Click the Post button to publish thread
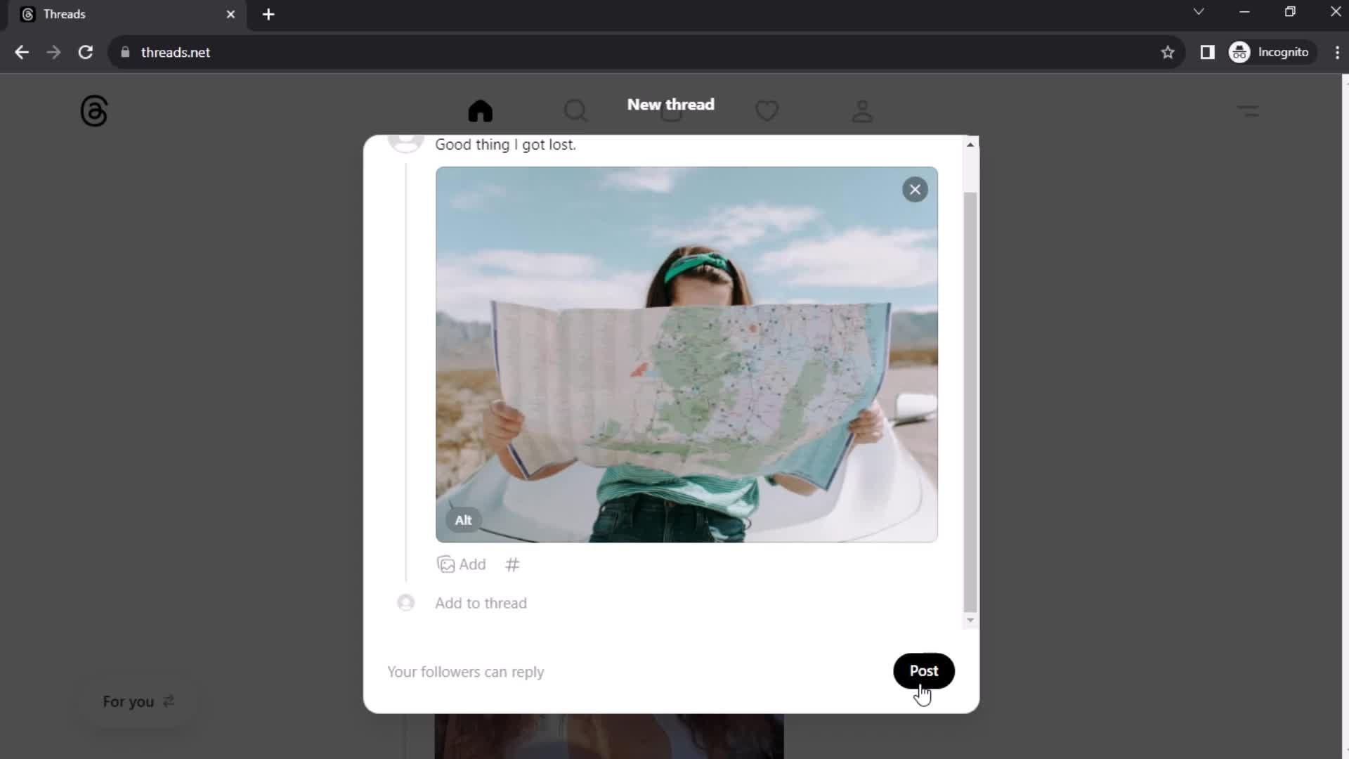This screenshot has width=1349, height=759. click(924, 671)
